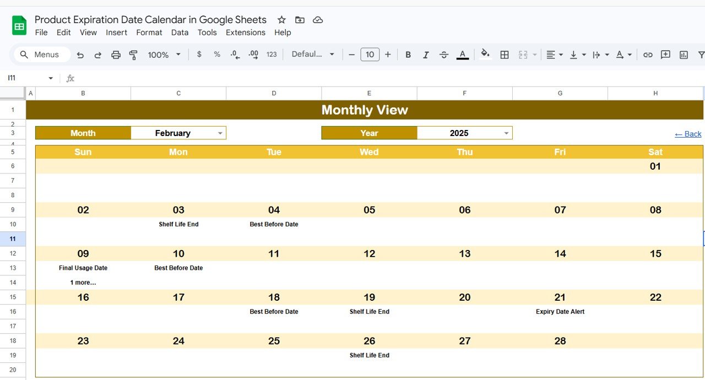Image resolution: width=705 pixels, height=380 pixels.
Task: Click the Undo arrow
Action: (80, 55)
